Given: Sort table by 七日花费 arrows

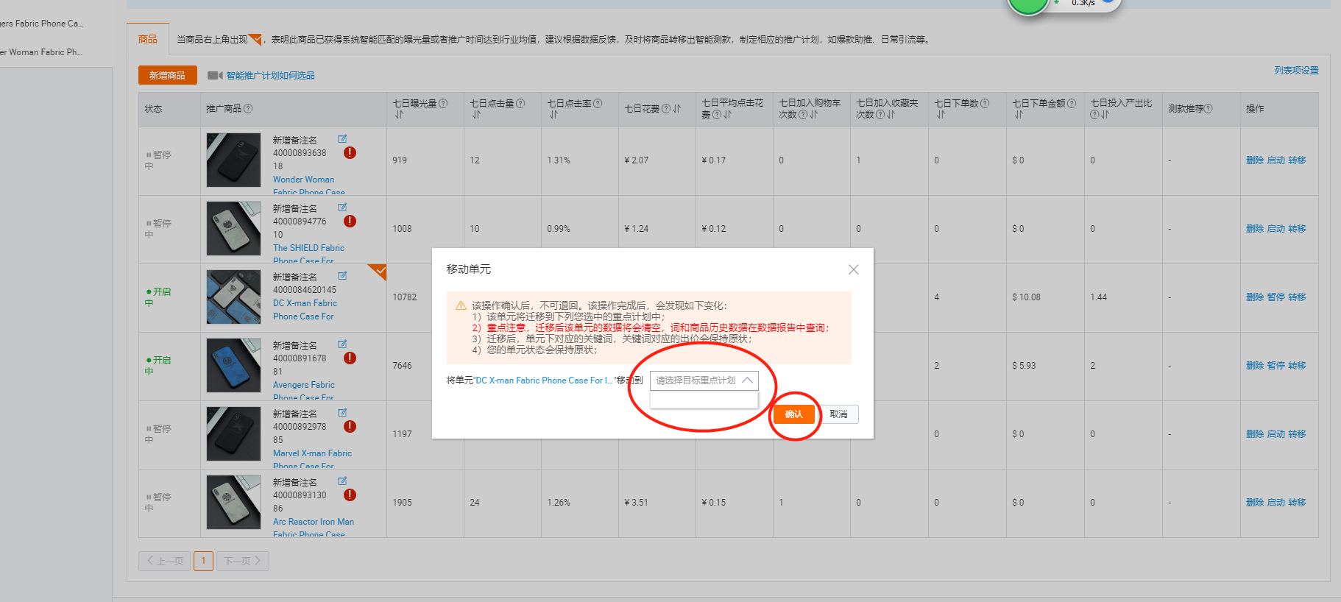Looking at the screenshot, I should [676, 109].
